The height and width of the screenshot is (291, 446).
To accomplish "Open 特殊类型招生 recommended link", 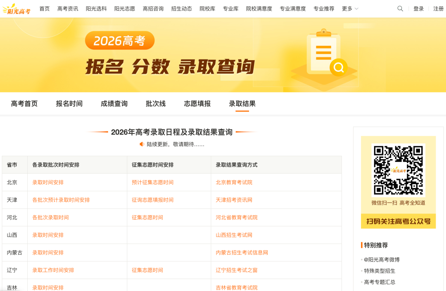I will click(380, 271).
